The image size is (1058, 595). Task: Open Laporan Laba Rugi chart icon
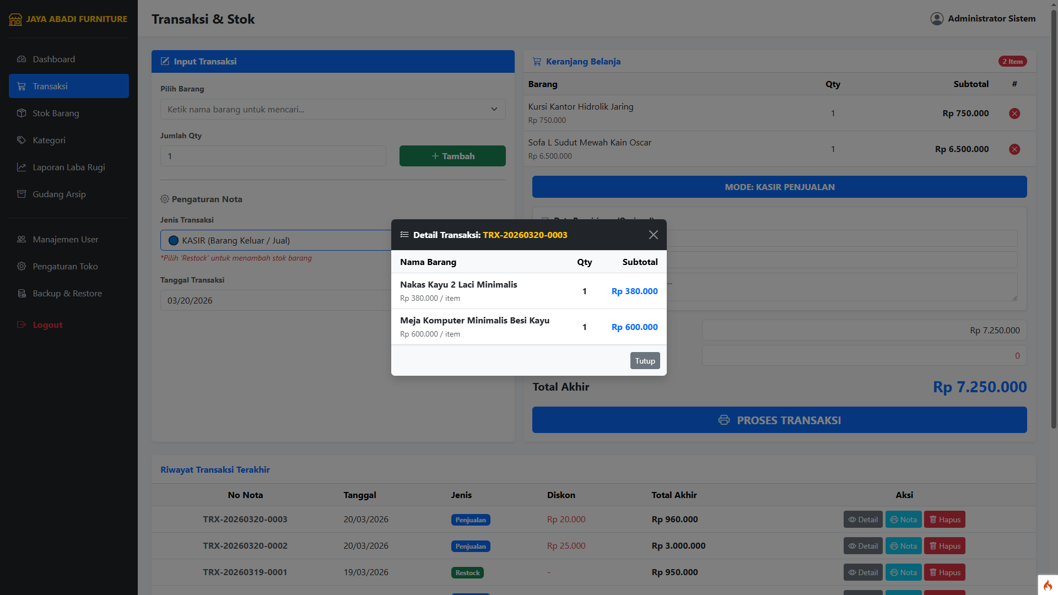click(x=21, y=167)
